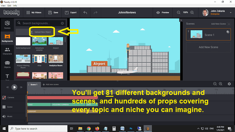The height and width of the screenshot is (132, 235).
Task: Open the Edit menu
Action: [9, 6]
